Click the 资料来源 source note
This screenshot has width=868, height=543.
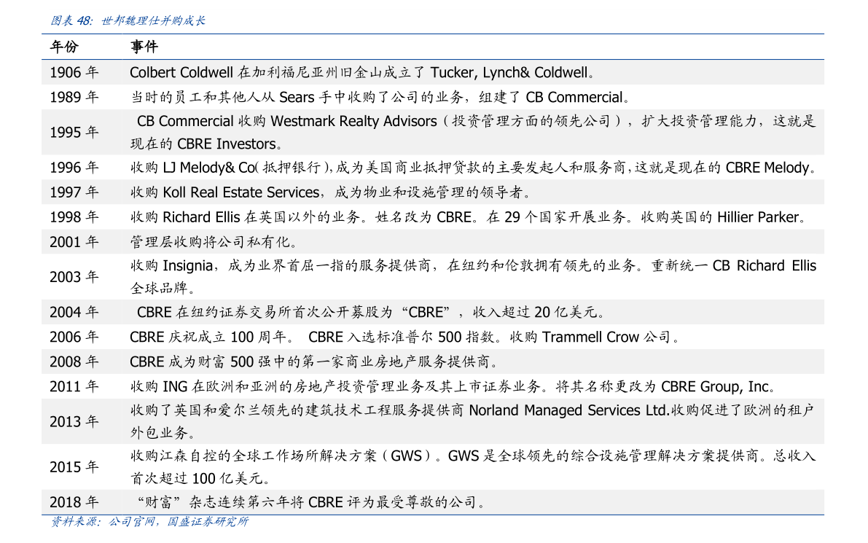(149, 522)
